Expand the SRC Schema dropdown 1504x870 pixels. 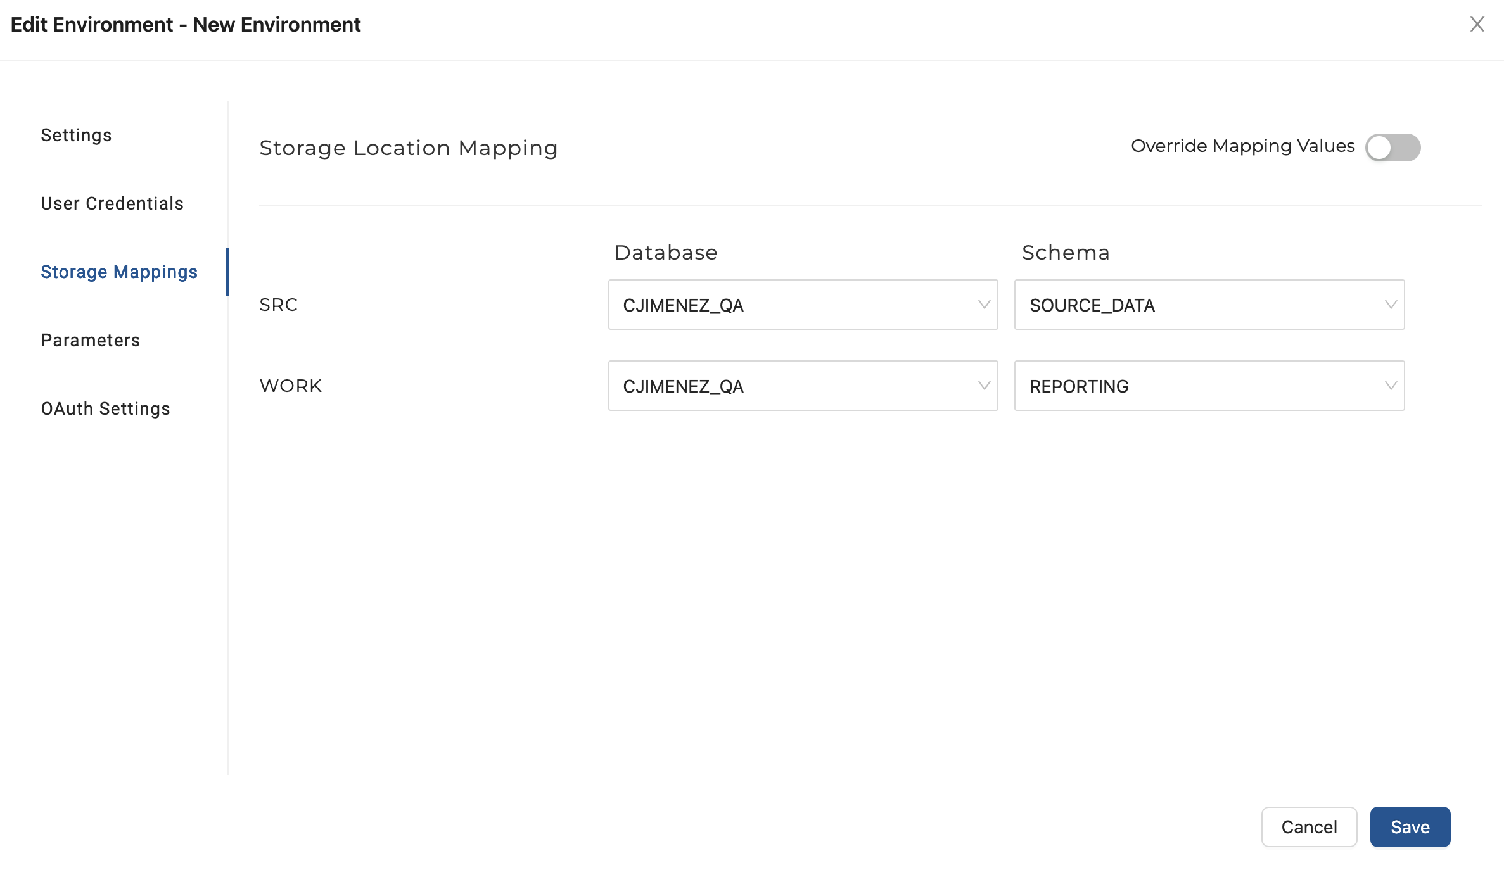point(1209,305)
